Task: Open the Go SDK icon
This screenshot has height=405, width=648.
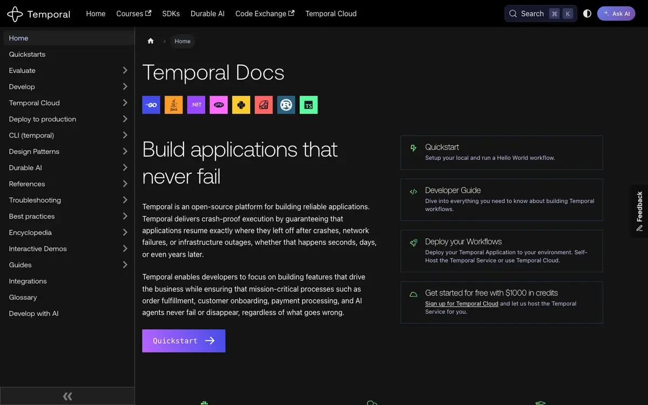Action: pos(151,105)
